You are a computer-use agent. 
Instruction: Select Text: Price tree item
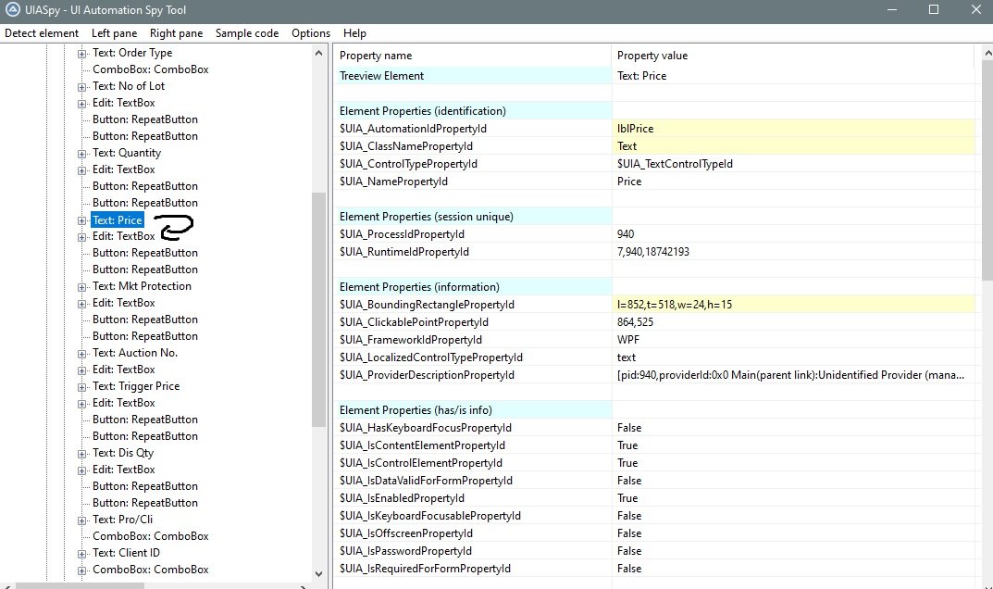[118, 220]
